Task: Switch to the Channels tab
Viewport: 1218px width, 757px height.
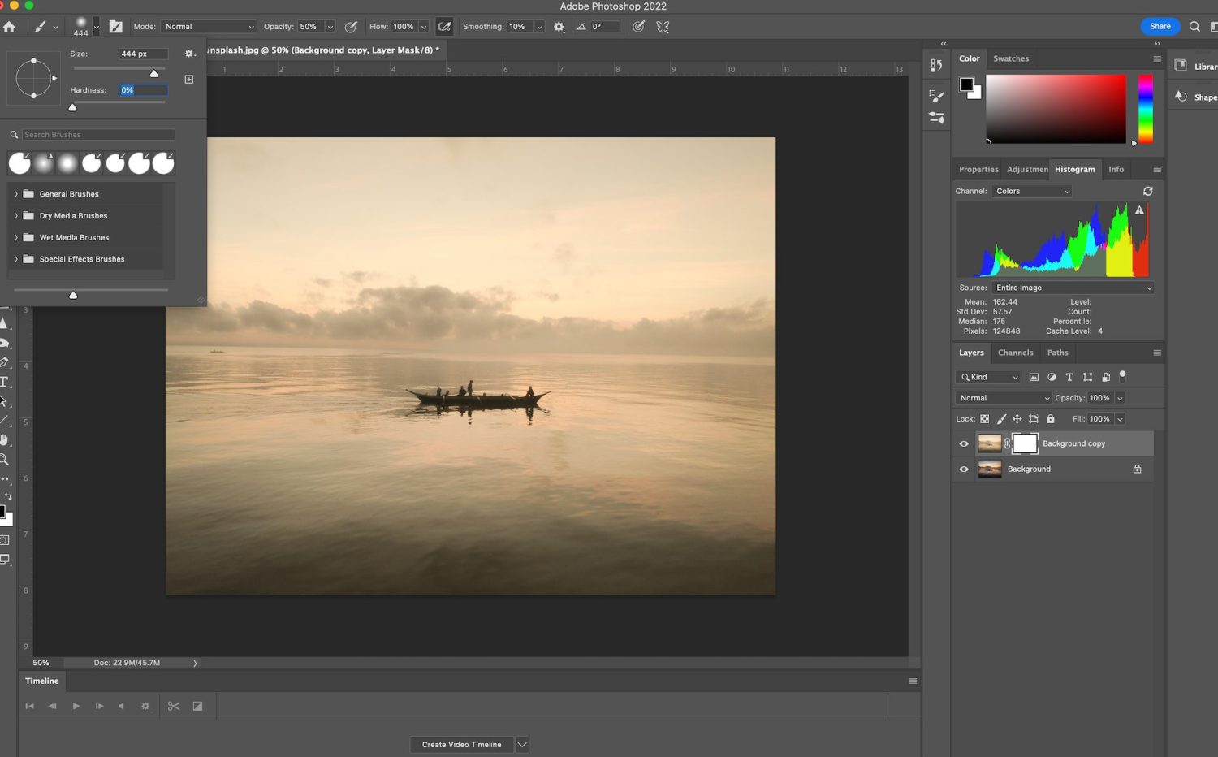Action: pyautogui.click(x=1015, y=353)
